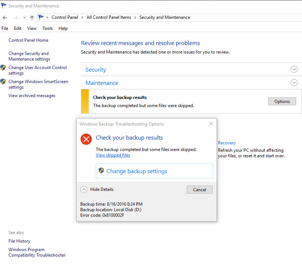Go back using the Back arrow

(x=5, y=18)
